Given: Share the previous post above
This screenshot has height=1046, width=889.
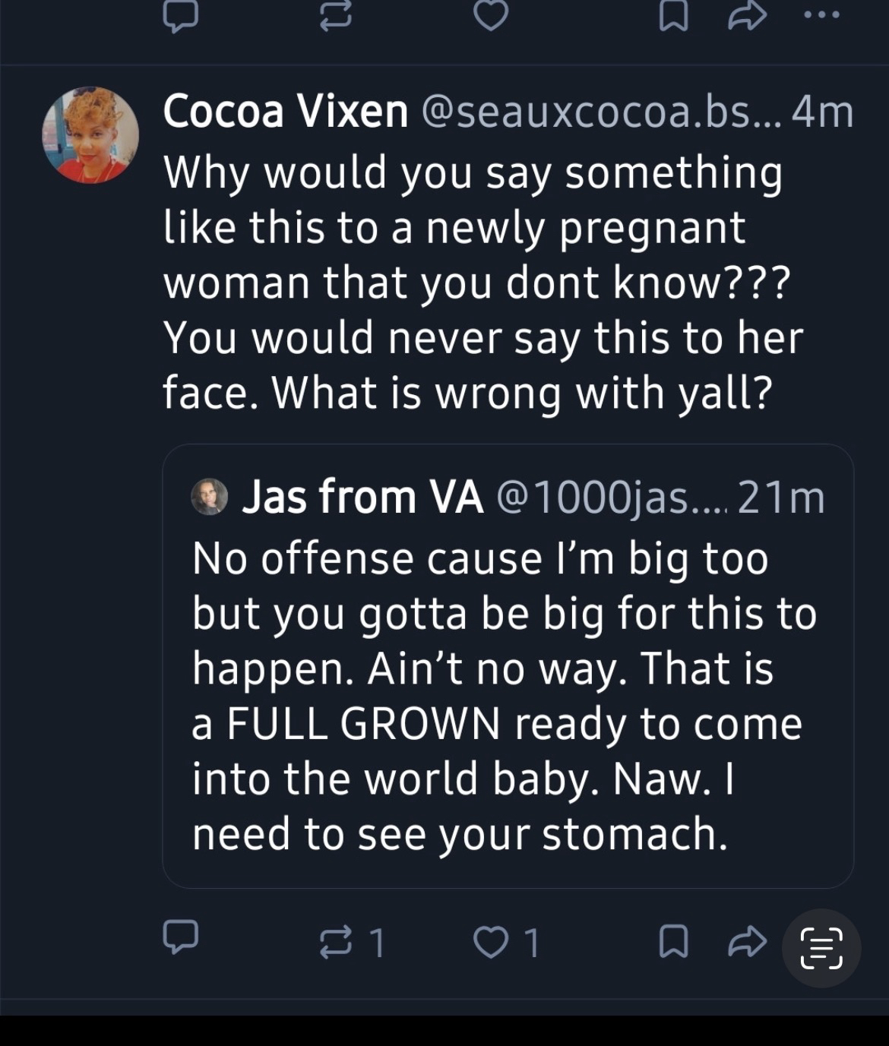Looking at the screenshot, I should tap(747, 17).
